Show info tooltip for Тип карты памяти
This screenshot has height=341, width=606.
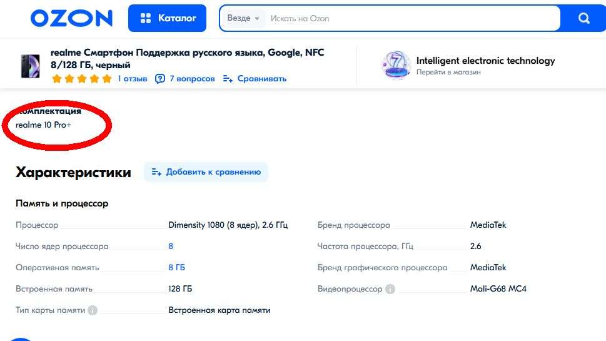click(93, 310)
